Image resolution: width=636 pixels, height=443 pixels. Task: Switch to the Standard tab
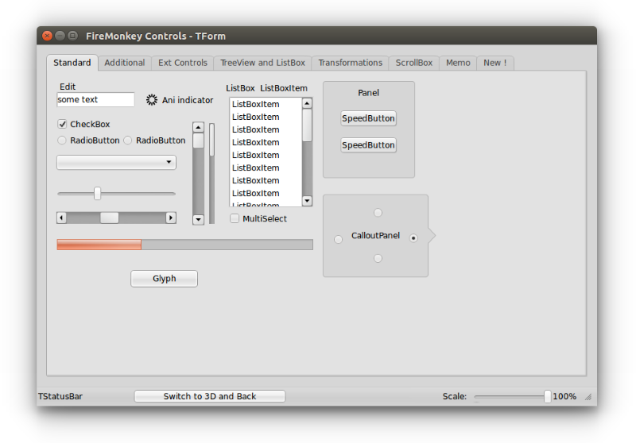point(72,63)
